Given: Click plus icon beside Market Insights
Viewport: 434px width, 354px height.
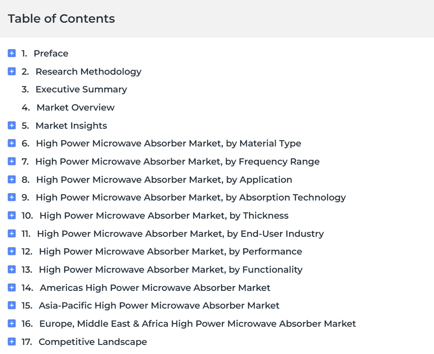Looking at the screenshot, I should point(12,125).
